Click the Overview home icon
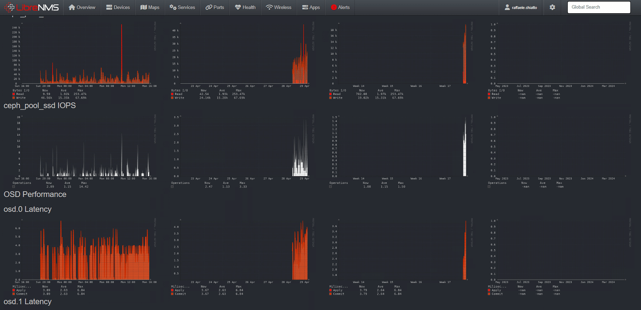 [x=72, y=7]
